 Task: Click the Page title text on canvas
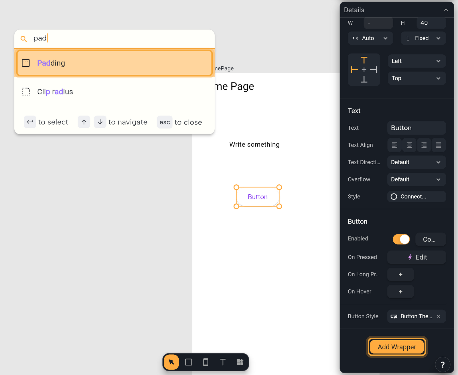[234, 86]
